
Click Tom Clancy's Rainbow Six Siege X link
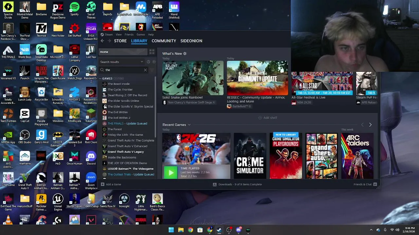[191, 102]
